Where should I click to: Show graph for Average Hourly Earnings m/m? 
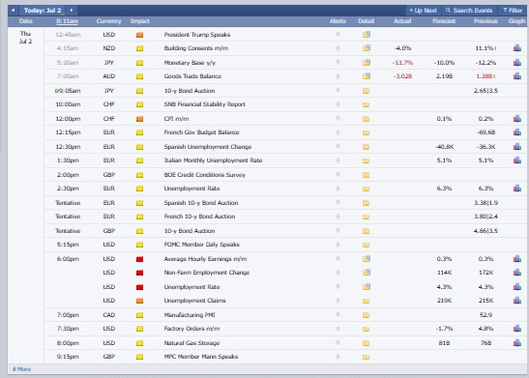coord(517,259)
